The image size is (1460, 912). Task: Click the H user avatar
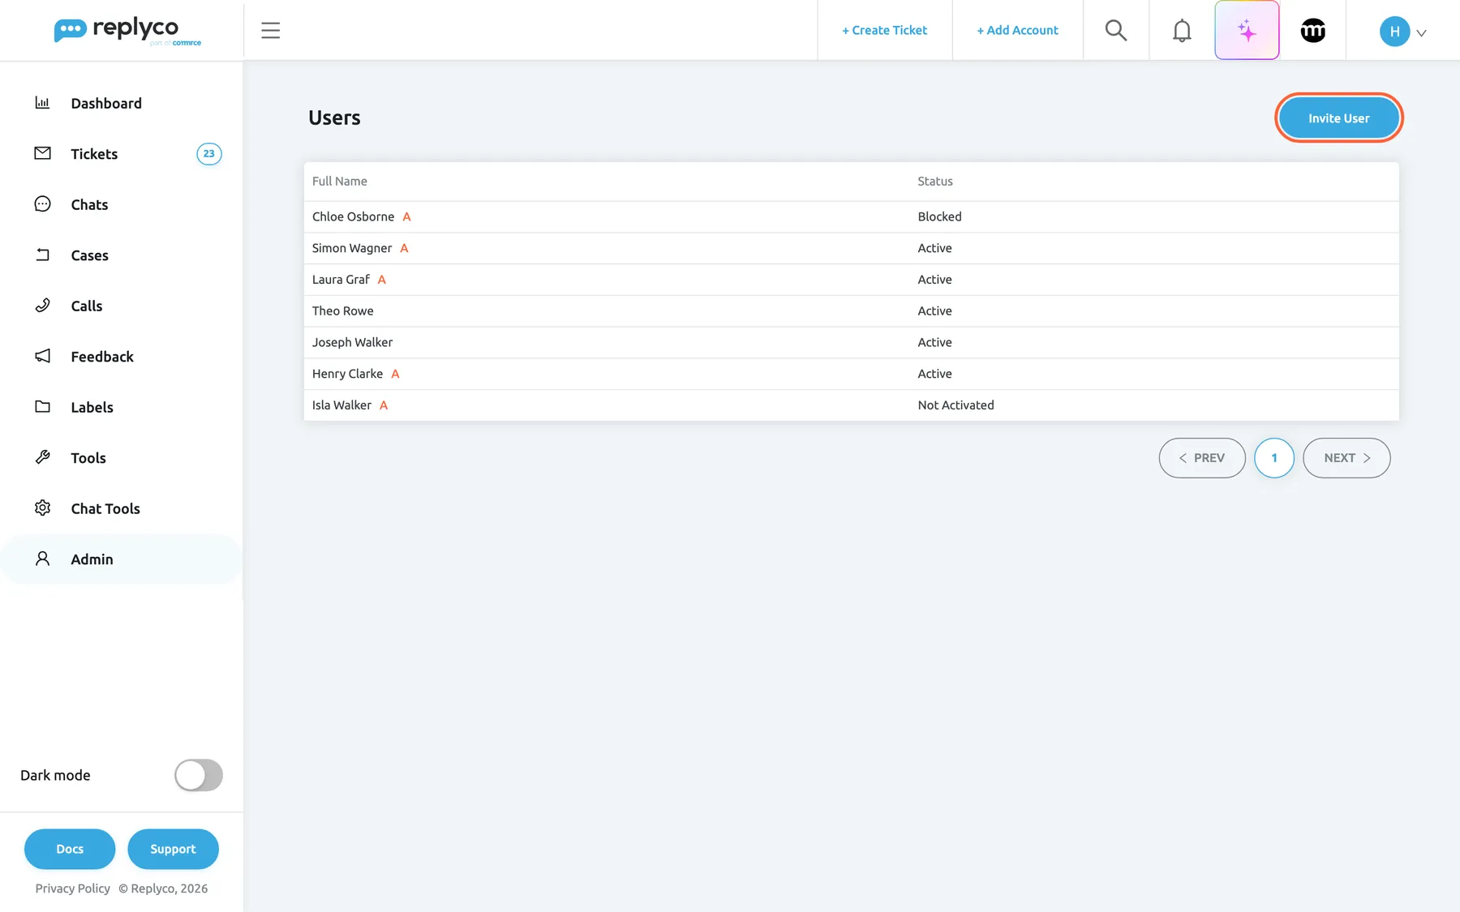click(x=1394, y=32)
